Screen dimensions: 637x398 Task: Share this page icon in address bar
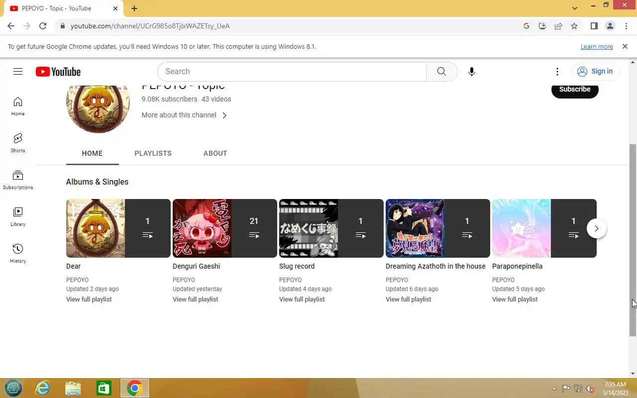coord(558,26)
